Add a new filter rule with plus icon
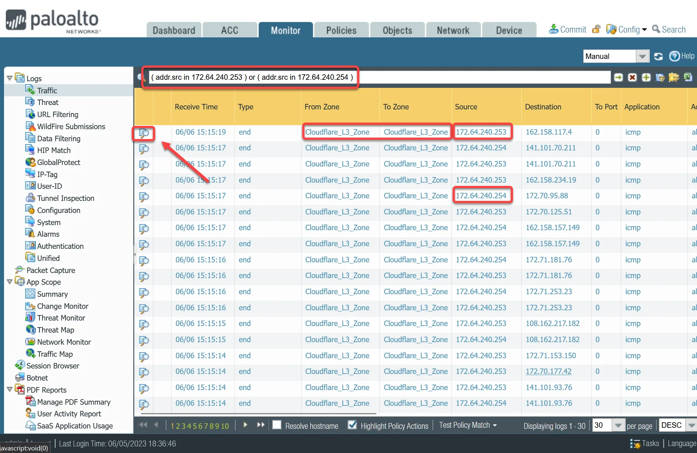Image resolution: width=697 pixels, height=453 pixels. click(x=647, y=77)
